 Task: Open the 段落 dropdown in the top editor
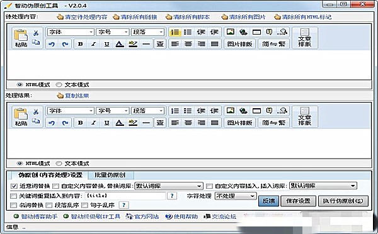click(x=147, y=32)
